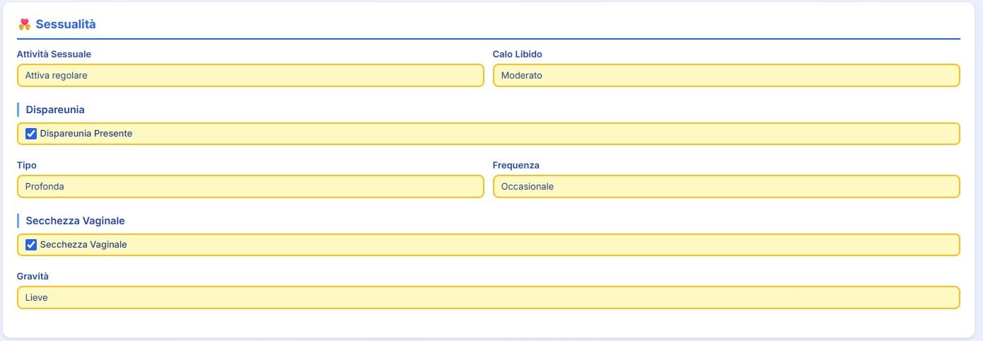Click the Attività Sessuale field label

[54, 54]
